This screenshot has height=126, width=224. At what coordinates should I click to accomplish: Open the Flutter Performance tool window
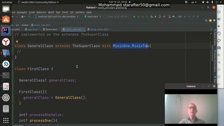[215, 61]
